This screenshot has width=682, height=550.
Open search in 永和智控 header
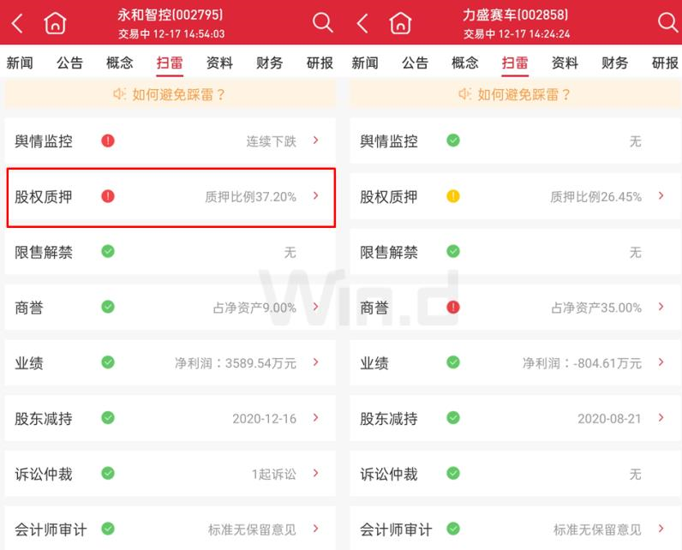click(322, 22)
